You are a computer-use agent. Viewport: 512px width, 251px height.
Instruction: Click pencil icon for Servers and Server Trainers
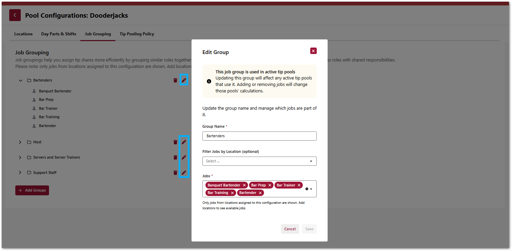(x=184, y=157)
